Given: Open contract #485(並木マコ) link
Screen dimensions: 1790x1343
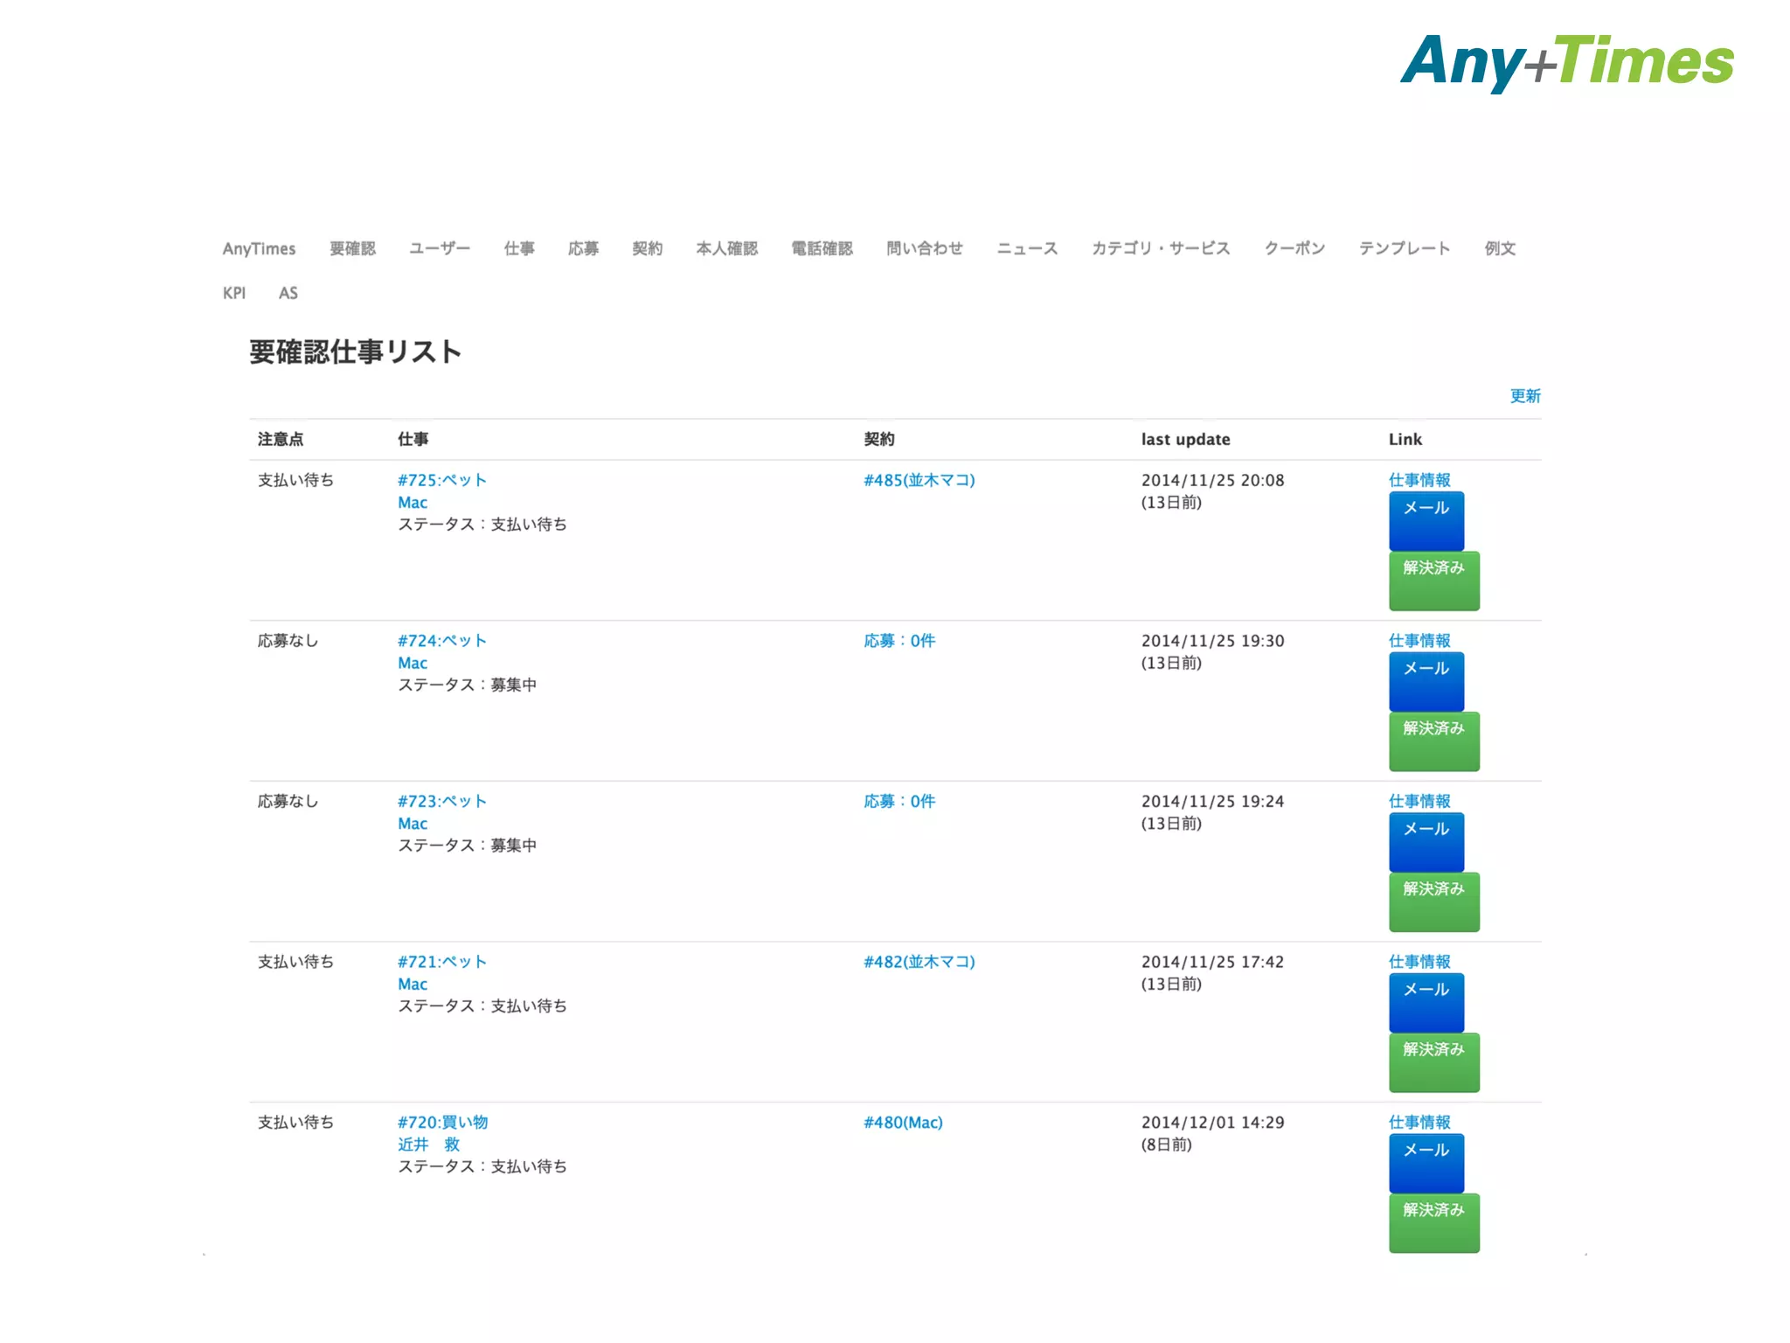Looking at the screenshot, I should click(919, 480).
